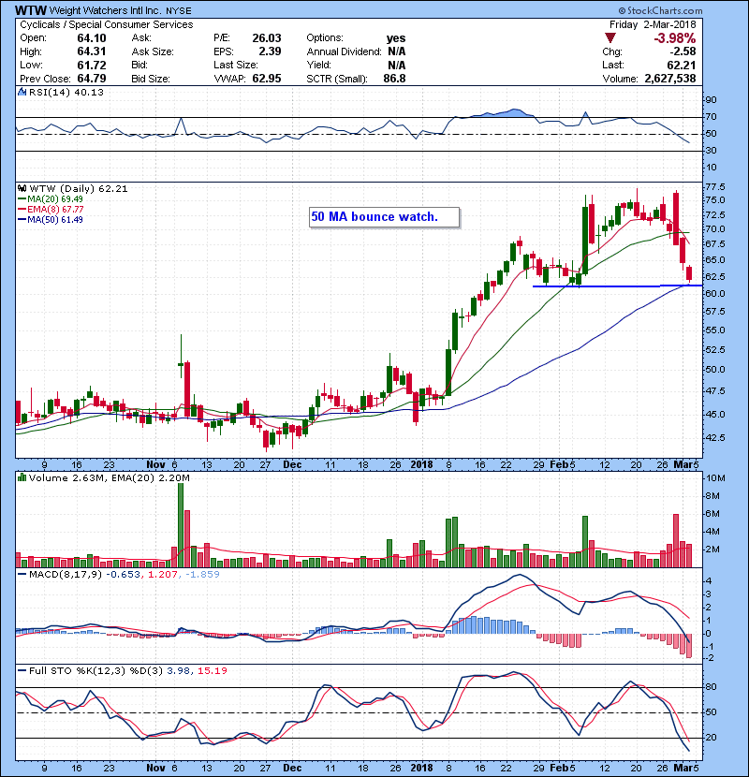Click the date Friday 2-Mar-2018
This screenshot has width=749, height=777.
653,24
